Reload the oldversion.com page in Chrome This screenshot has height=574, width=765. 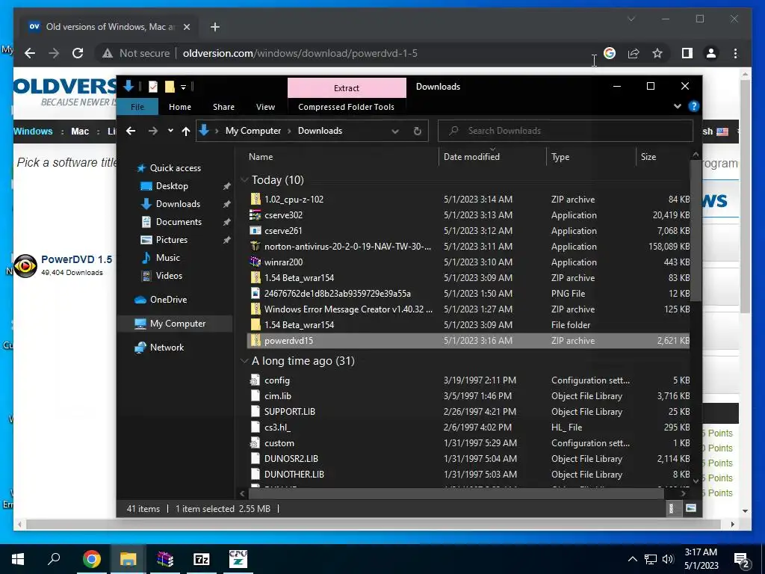point(78,53)
